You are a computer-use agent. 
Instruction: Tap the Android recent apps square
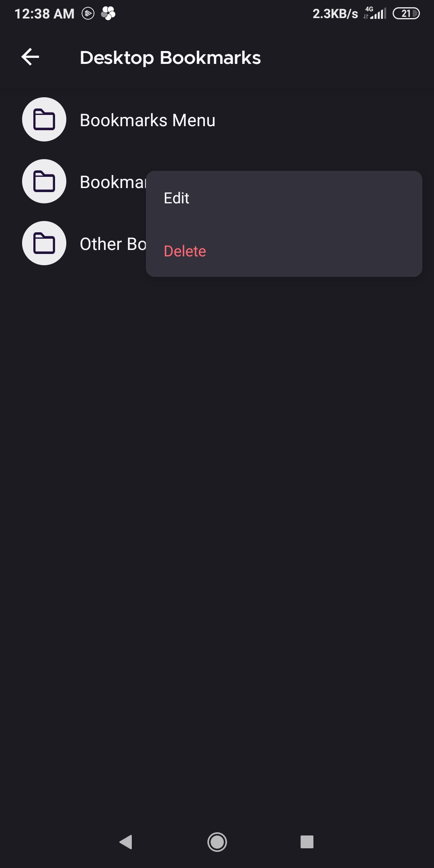point(307,841)
